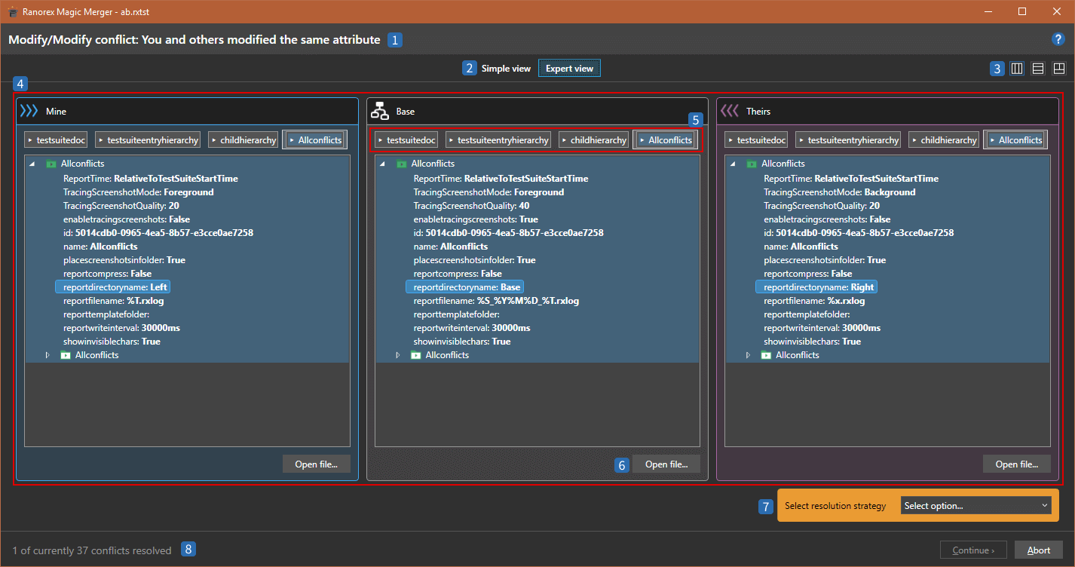Switch to three-column layout view icon
The image size is (1075, 567).
tap(1017, 69)
